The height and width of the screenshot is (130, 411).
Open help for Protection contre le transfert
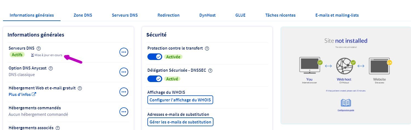click(x=207, y=49)
